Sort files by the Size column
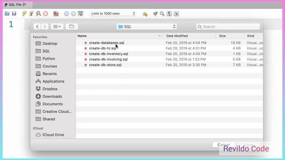 [230, 36]
